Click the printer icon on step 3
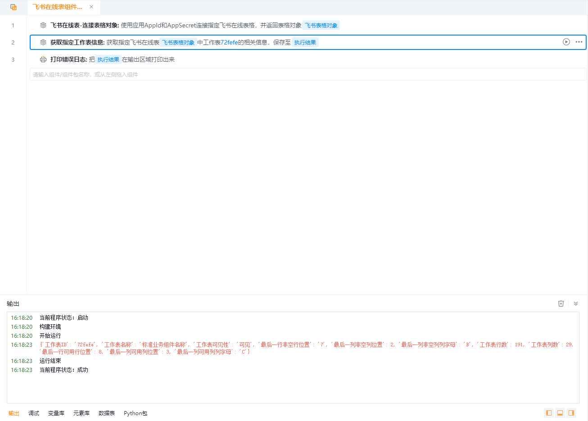588x421 pixels. point(43,59)
